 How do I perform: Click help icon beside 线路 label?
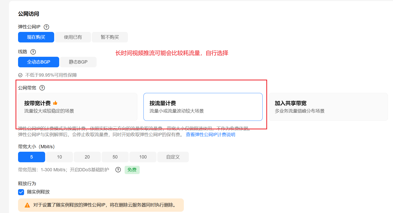click(x=33, y=52)
